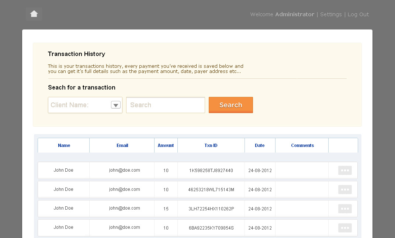Open details for transaction 46253218WL715143M

click(x=345, y=189)
